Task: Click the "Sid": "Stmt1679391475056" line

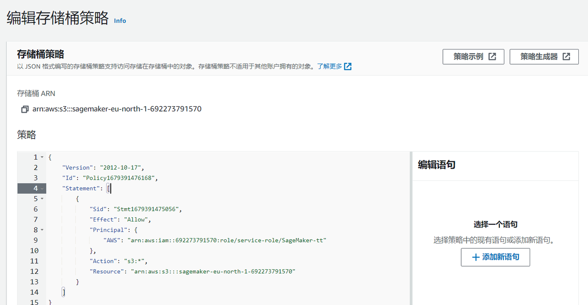Action: pyautogui.click(x=136, y=209)
